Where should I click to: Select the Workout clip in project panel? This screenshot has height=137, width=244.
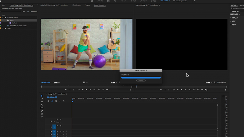click(14, 23)
